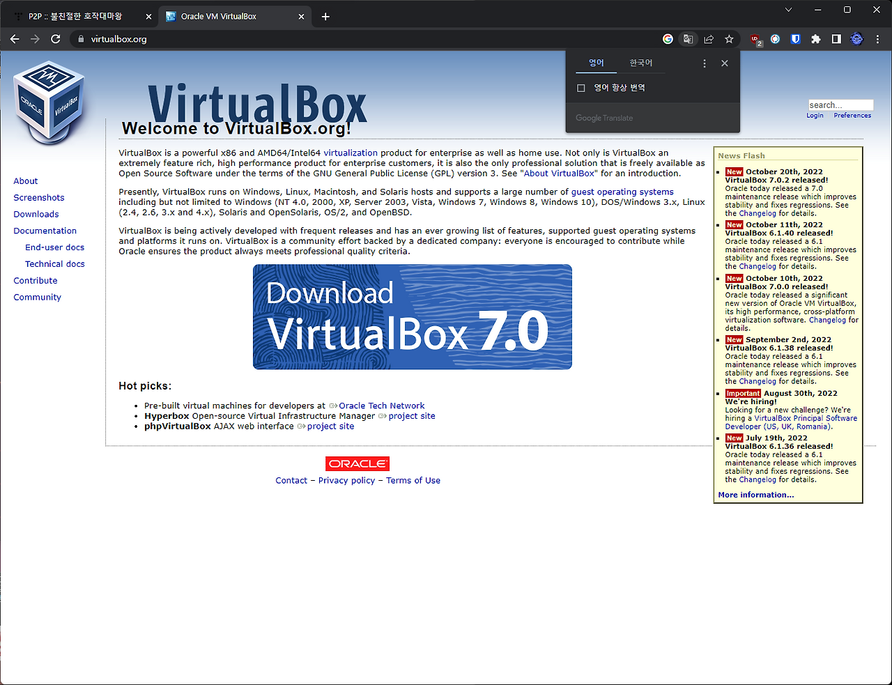Click the blue progress indicator under the 영어 tab
The image size is (892, 685).
(x=597, y=72)
